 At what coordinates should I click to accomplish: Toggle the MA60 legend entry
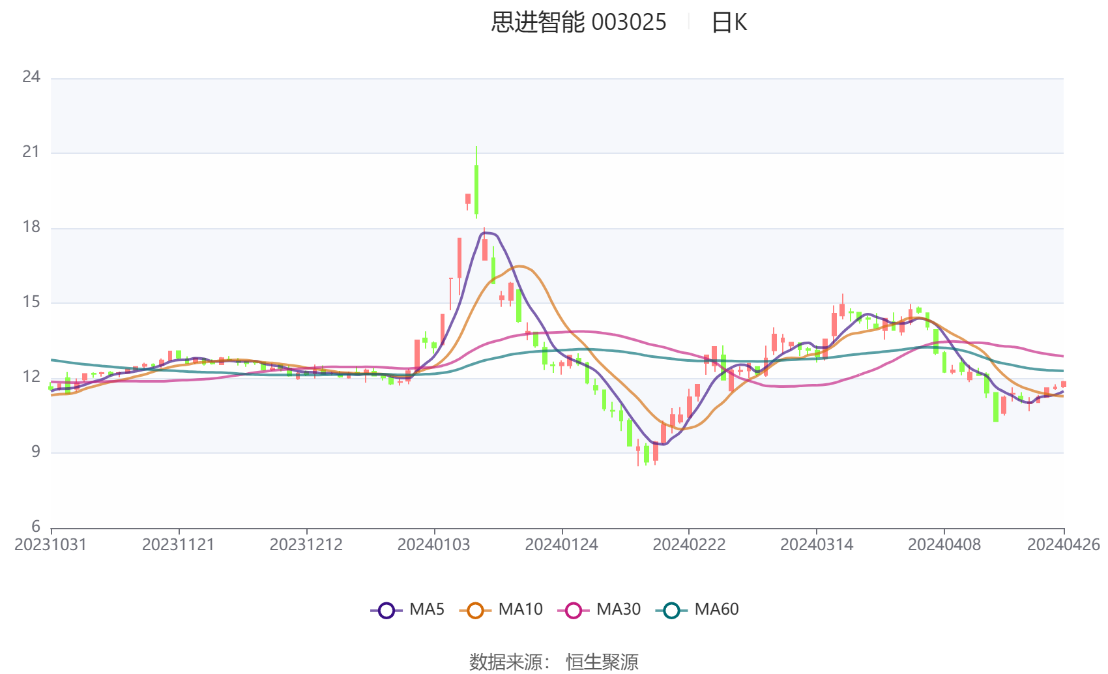point(697,609)
